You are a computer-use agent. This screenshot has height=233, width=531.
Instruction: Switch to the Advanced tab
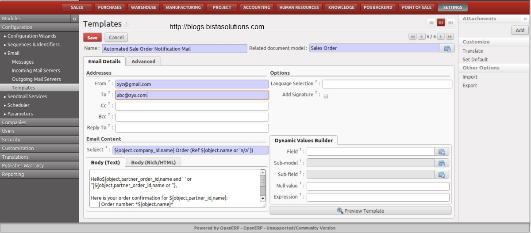(143, 61)
